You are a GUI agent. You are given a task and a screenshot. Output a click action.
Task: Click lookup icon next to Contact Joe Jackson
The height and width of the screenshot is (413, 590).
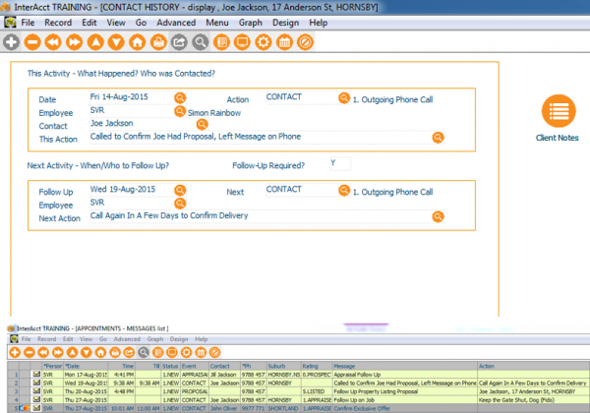[x=202, y=124]
